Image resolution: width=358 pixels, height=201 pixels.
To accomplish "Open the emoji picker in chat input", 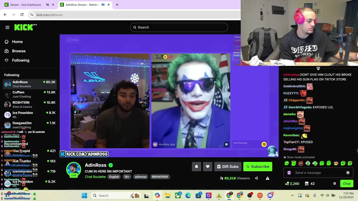I will pos(348,173).
